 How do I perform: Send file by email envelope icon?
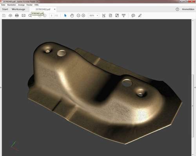[24, 16]
